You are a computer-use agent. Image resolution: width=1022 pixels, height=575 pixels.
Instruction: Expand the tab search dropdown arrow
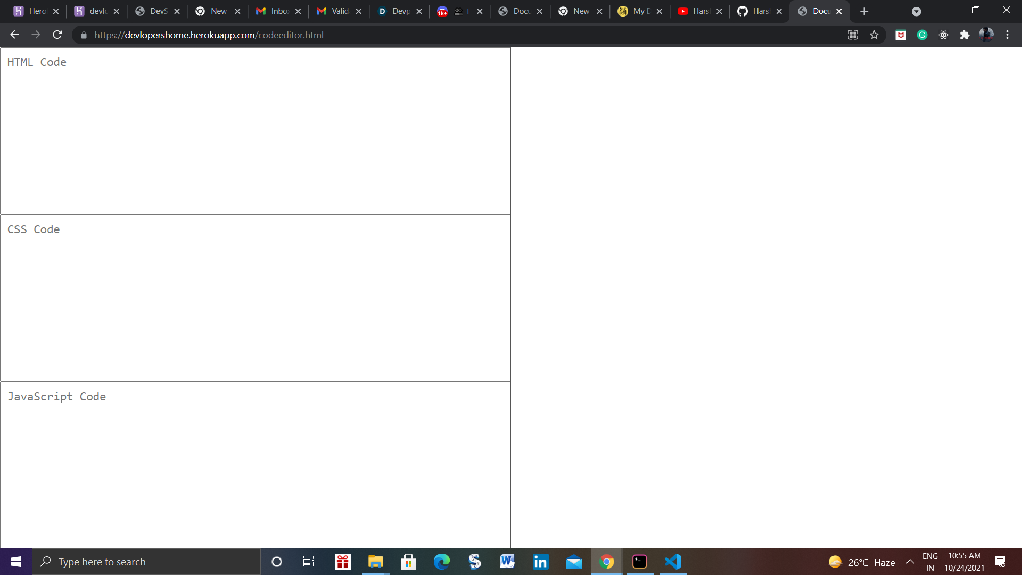[x=916, y=11]
